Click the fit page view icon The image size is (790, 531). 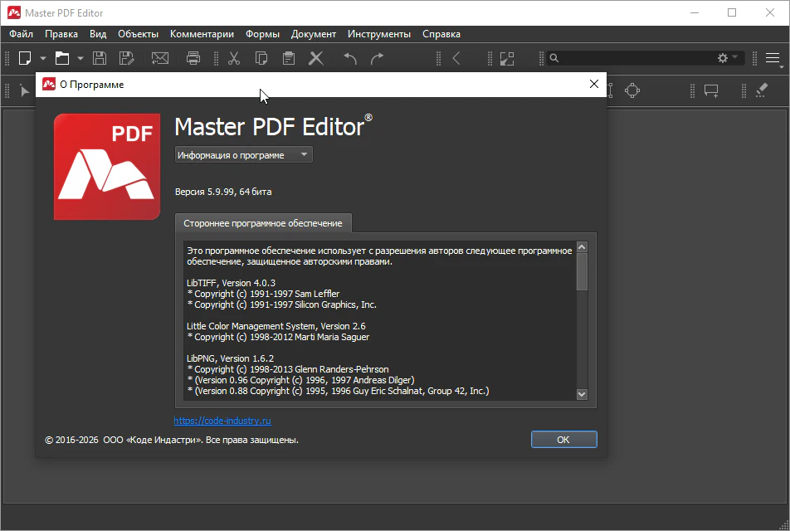pyautogui.click(x=507, y=58)
